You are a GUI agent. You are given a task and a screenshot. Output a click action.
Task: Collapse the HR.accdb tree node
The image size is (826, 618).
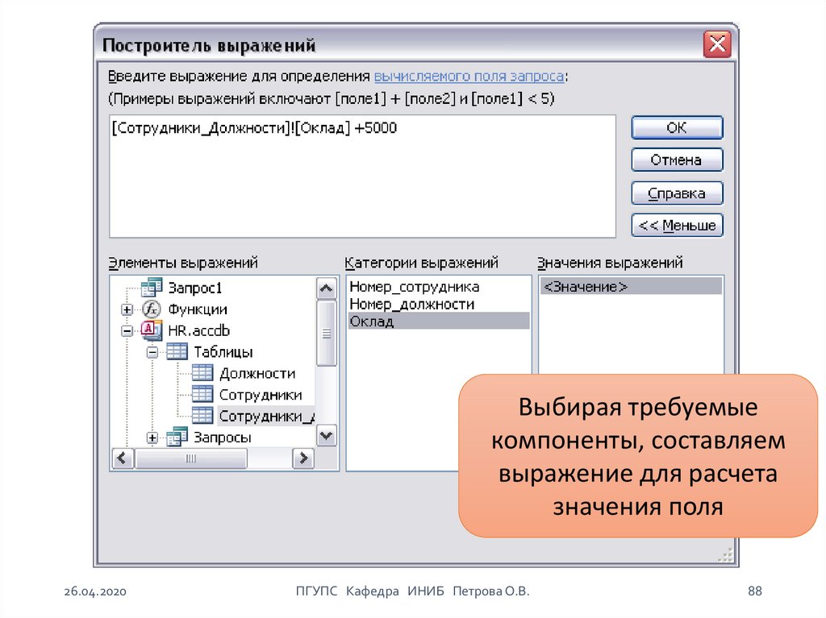[x=127, y=331]
